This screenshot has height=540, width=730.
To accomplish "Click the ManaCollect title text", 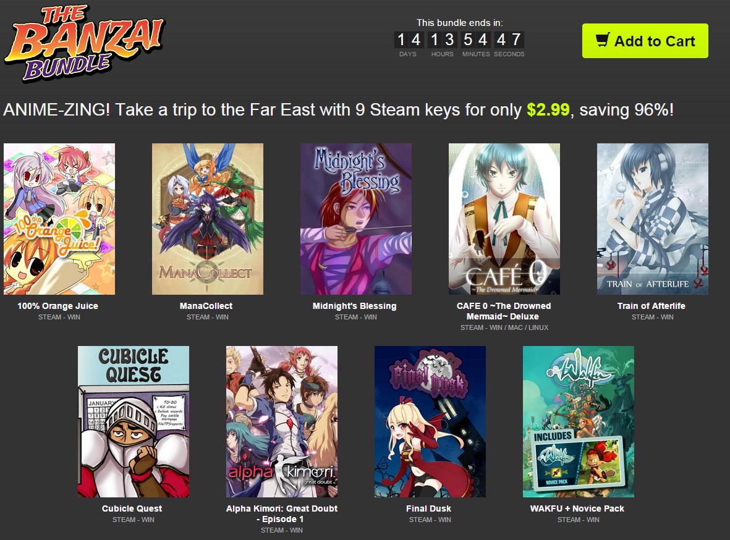I will coord(206,306).
